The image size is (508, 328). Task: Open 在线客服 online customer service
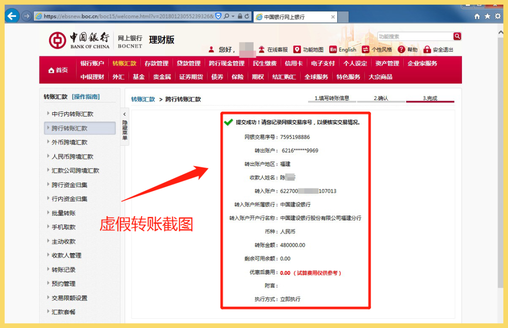click(x=273, y=49)
